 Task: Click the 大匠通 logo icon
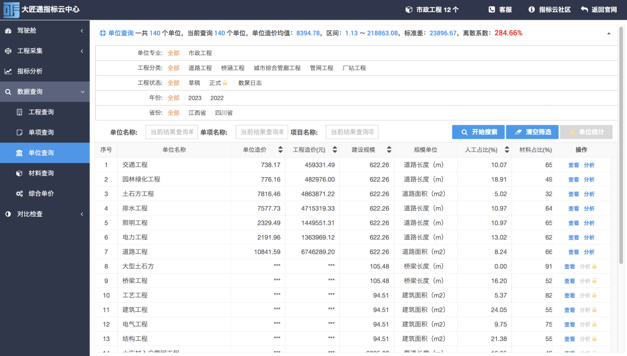(11, 10)
